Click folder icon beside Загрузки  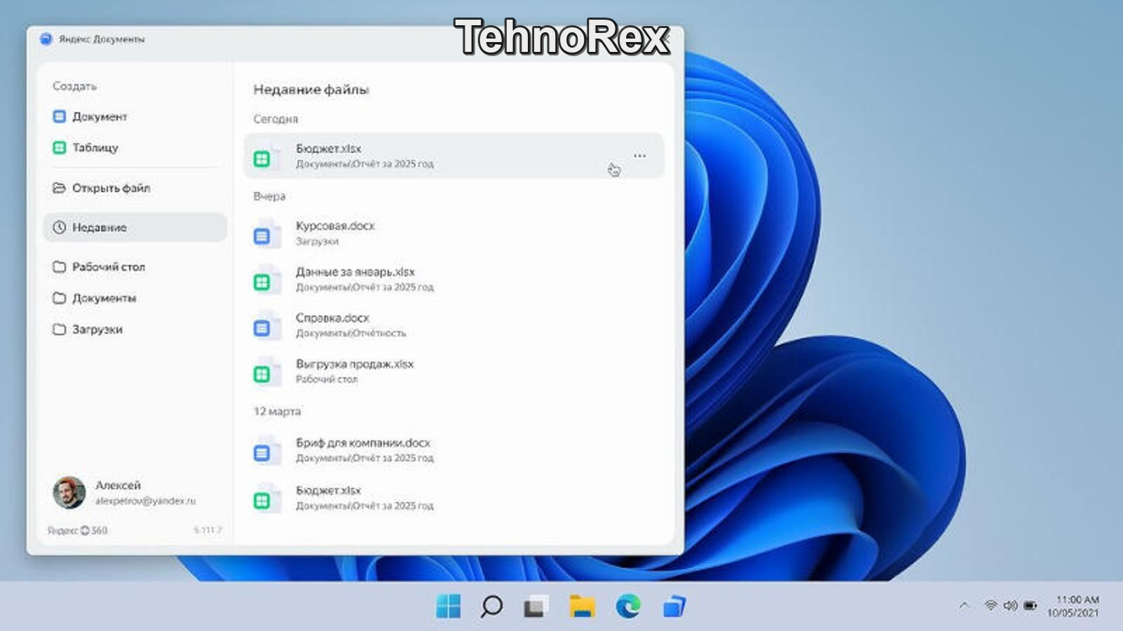click(x=60, y=329)
